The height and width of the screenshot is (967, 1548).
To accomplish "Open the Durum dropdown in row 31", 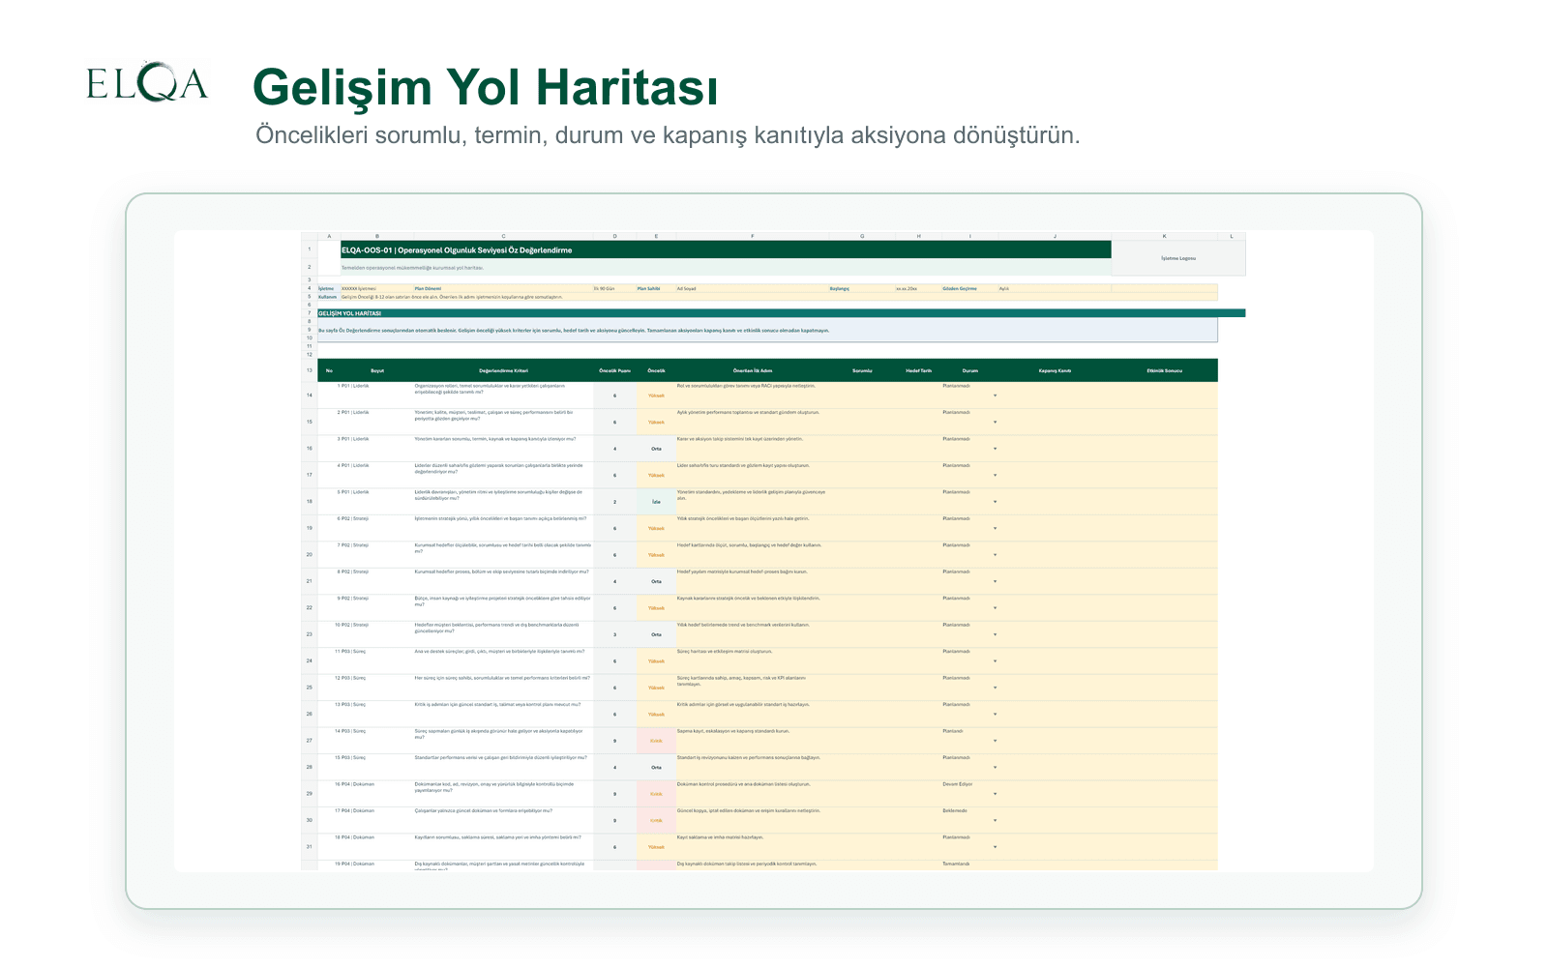I will (995, 847).
